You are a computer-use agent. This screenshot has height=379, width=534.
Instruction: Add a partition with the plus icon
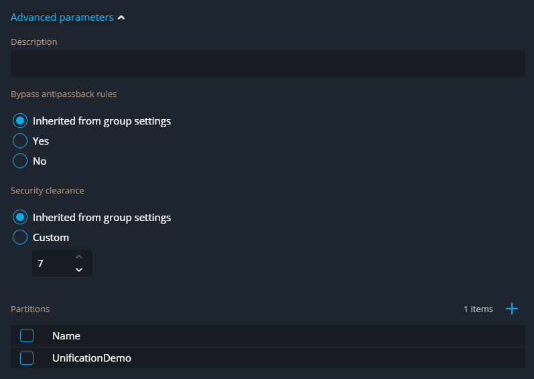click(512, 309)
